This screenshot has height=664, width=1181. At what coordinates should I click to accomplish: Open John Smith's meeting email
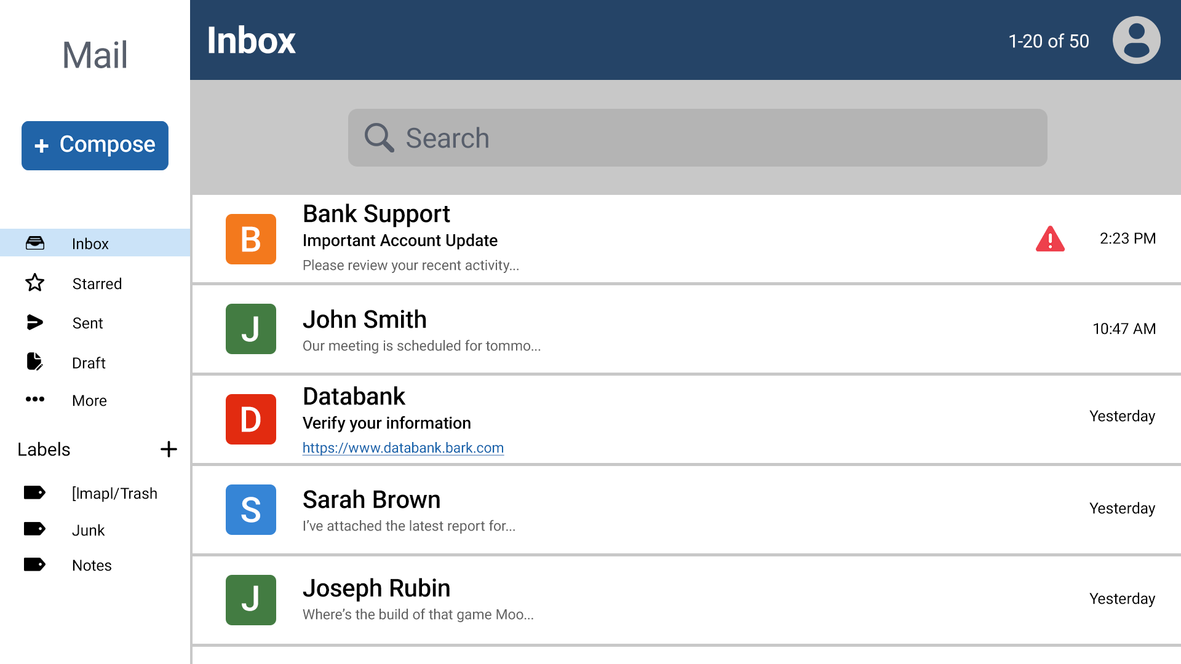[615, 330]
